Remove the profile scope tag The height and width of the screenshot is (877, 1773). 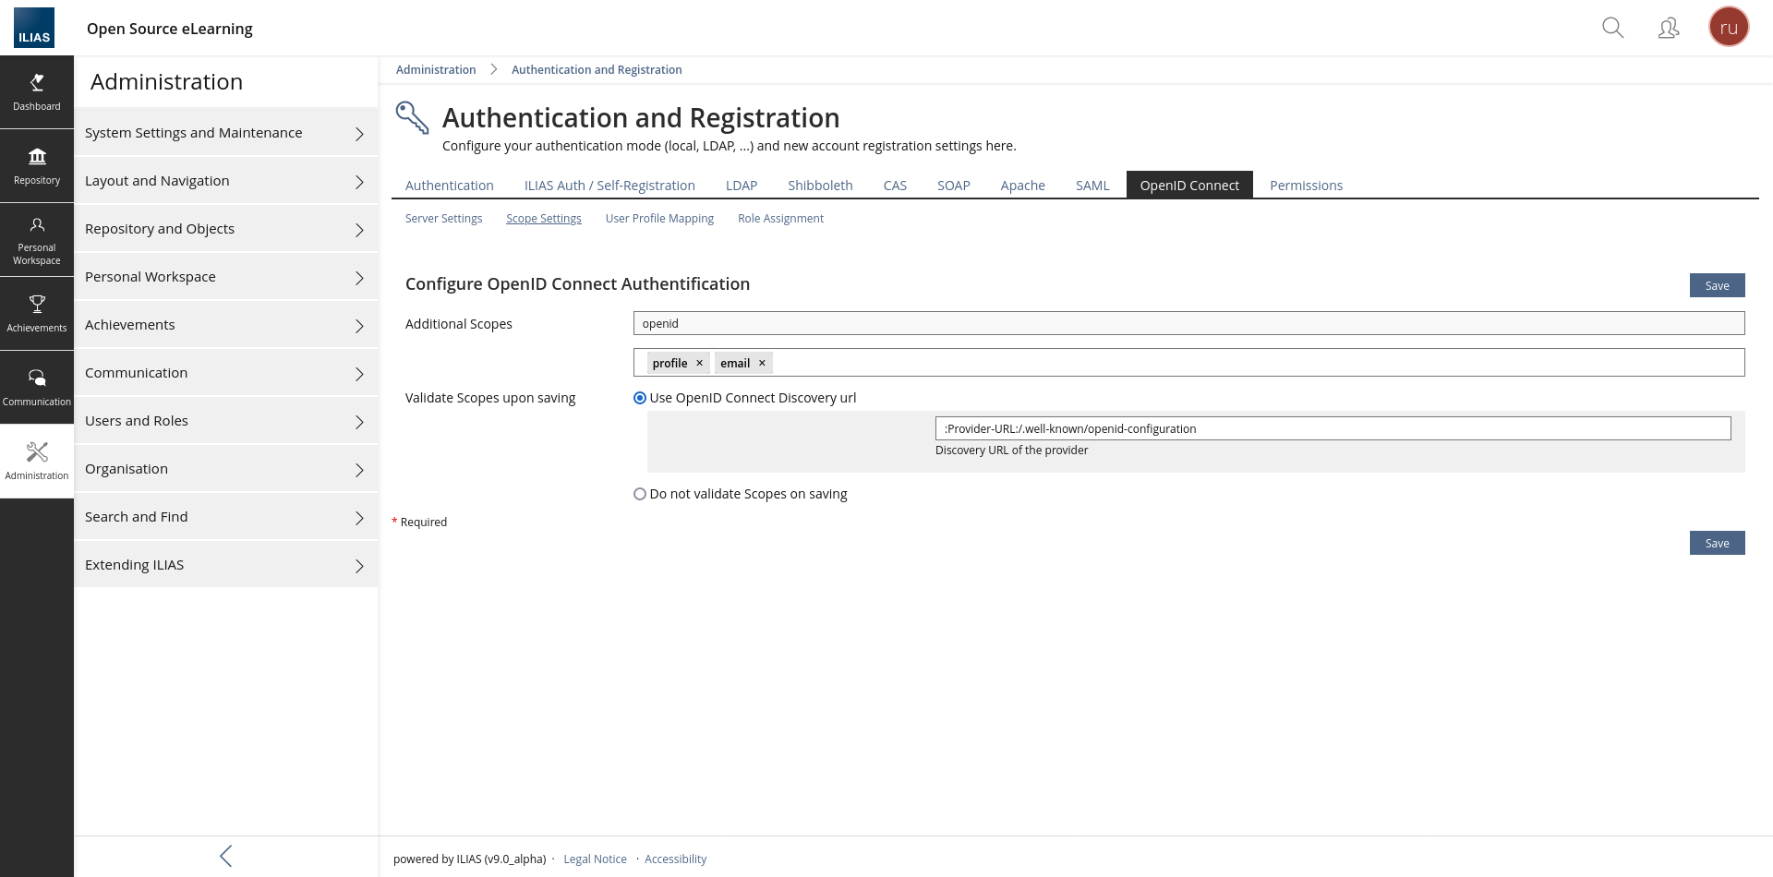click(x=700, y=364)
